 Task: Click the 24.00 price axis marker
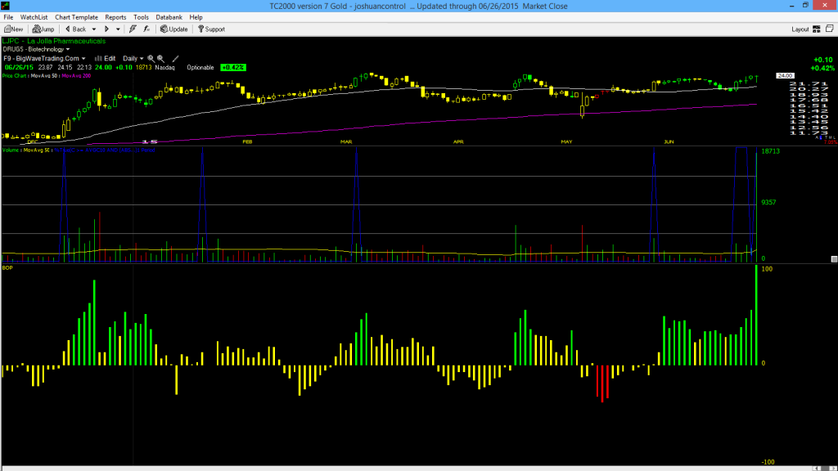(x=785, y=76)
